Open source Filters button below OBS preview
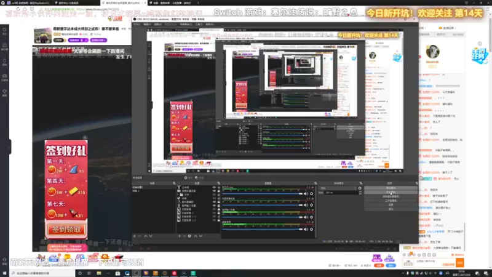 point(199,178)
